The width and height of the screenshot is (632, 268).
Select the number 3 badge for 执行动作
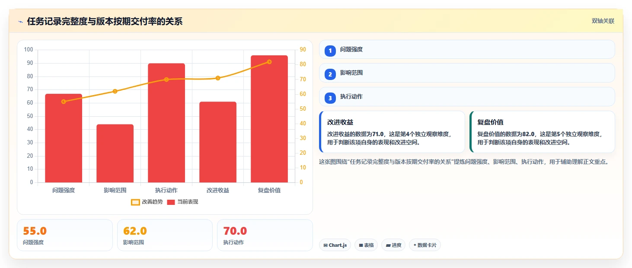click(330, 98)
